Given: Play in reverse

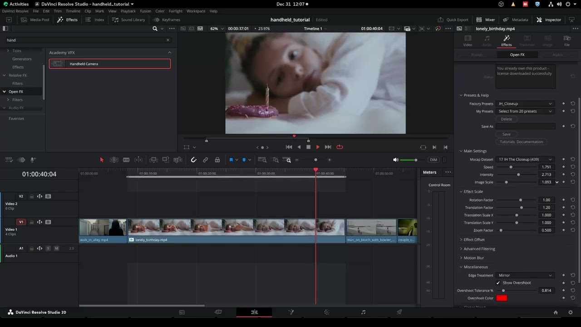Looking at the screenshot, I should (x=299, y=147).
